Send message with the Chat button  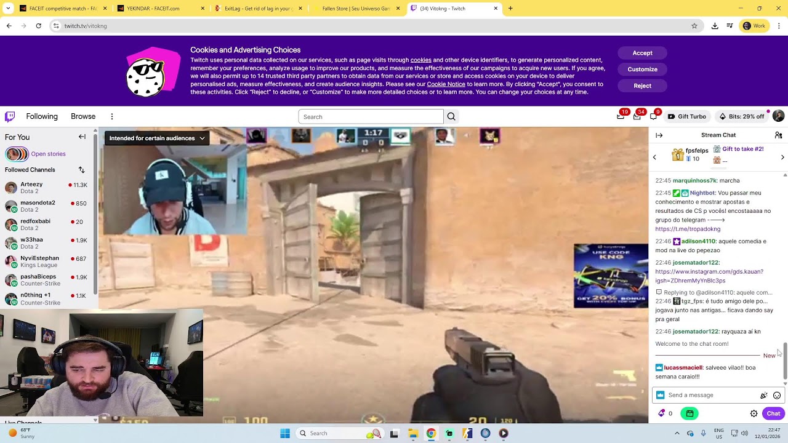point(773,413)
